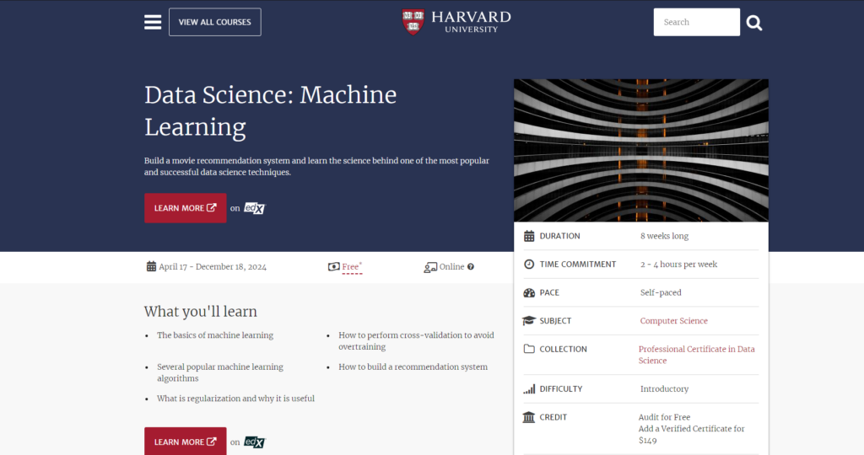Click the institution icon beside Credit
The width and height of the screenshot is (864, 455).
529,418
